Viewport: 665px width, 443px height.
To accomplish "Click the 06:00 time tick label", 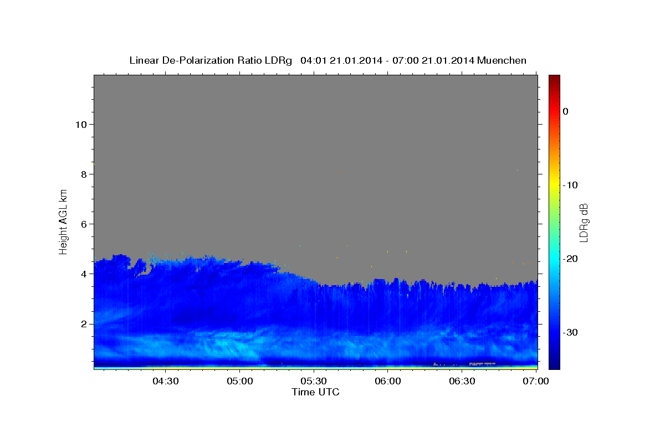I will pyautogui.click(x=388, y=381).
